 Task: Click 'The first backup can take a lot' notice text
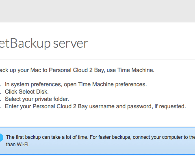(x=38, y=137)
